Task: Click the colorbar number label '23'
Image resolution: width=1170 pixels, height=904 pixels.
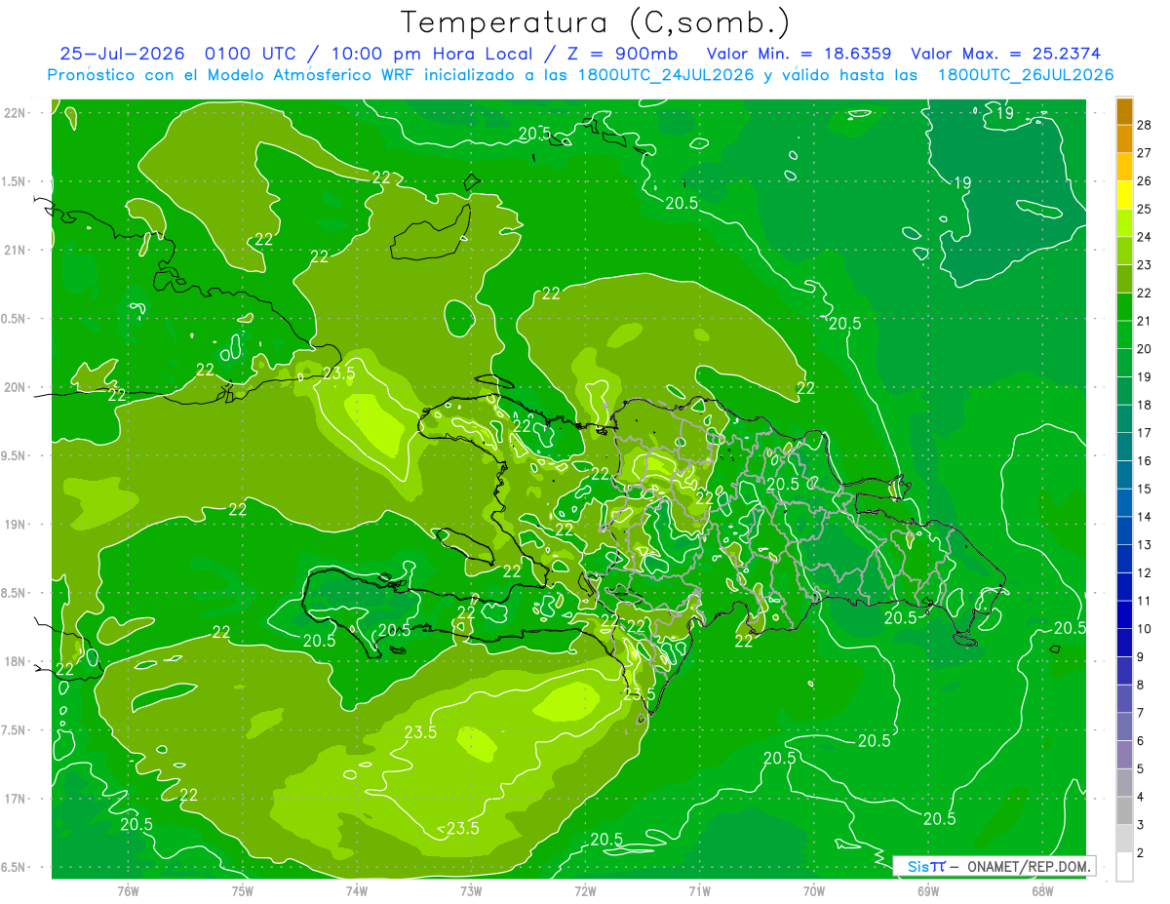Action: pyautogui.click(x=1145, y=264)
